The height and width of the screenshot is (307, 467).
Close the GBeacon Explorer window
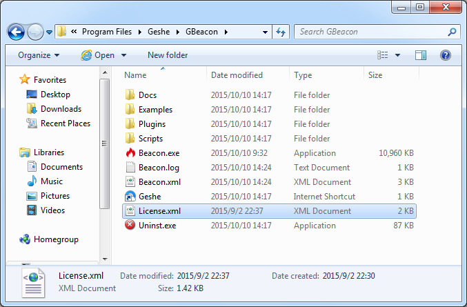(x=446, y=7)
